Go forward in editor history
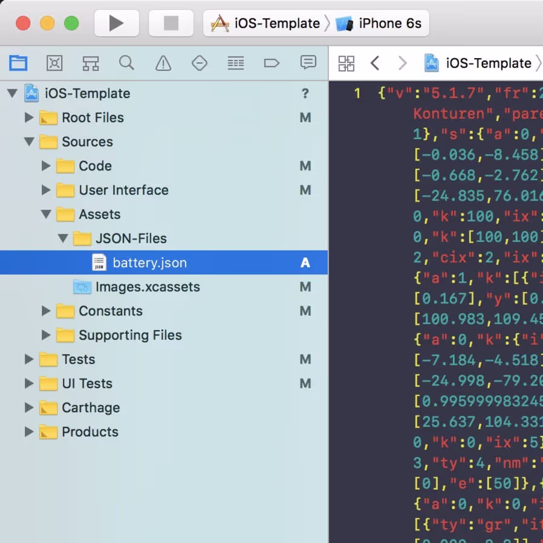This screenshot has width=543, height=543. (402, 63)
